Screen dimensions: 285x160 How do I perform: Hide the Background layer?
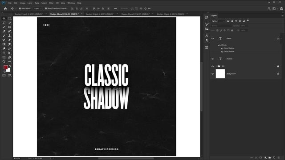212,74
